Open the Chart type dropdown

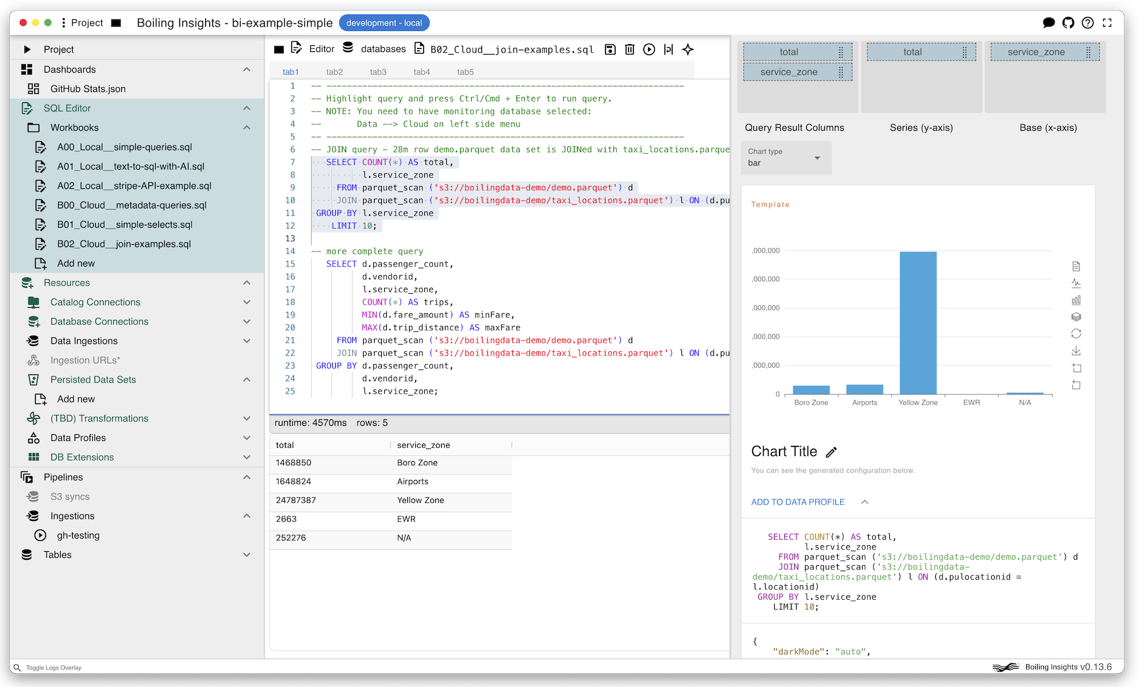[x=786, y=158]
